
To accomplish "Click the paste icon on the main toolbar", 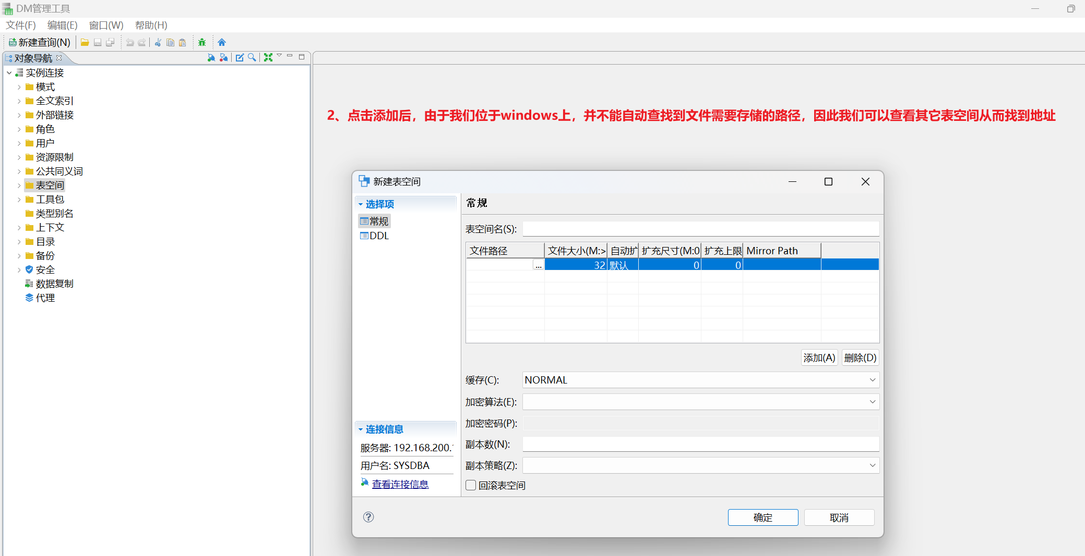I will [182, 43].
